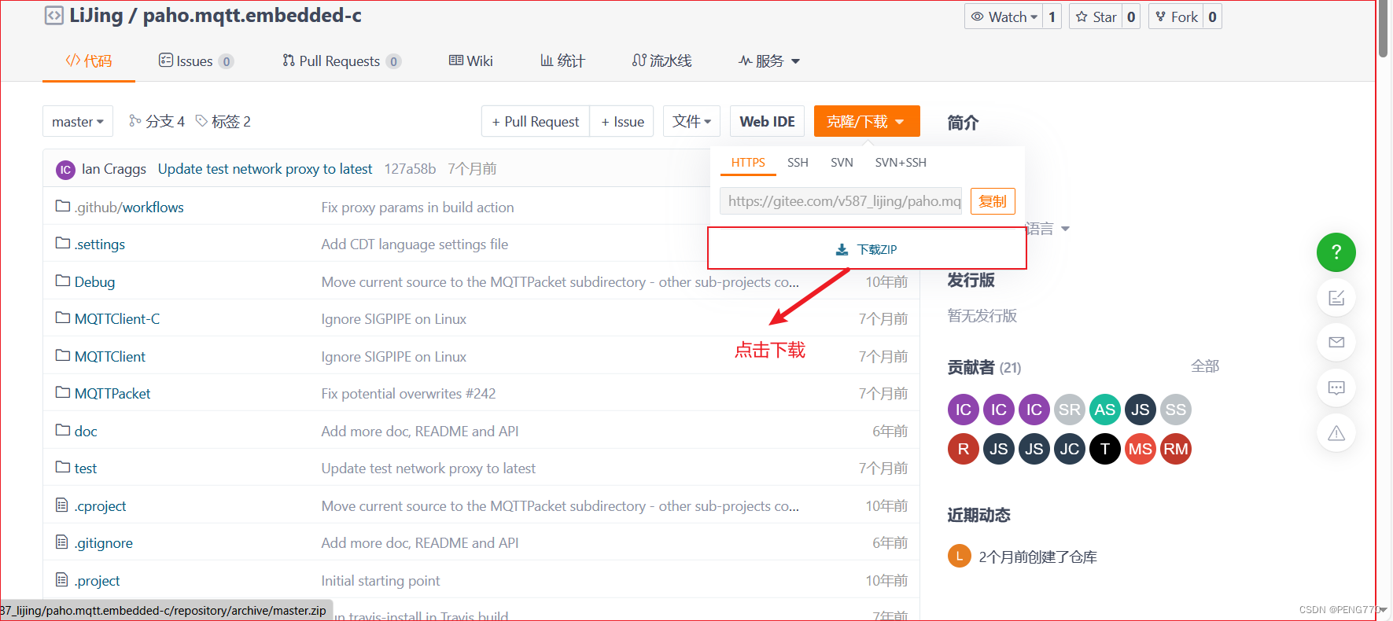1393x621 pixels.
Task: Click the + Issue button
Action: 622,121
